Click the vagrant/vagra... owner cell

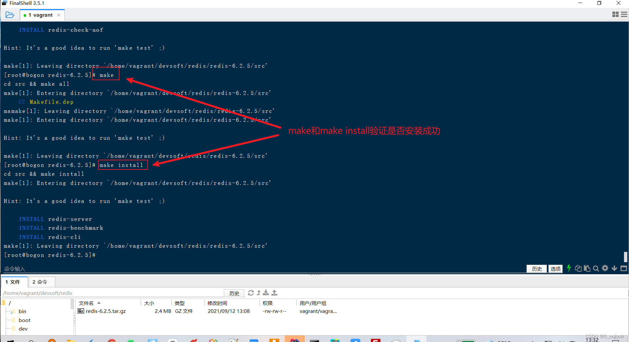(x=318, y=311)
